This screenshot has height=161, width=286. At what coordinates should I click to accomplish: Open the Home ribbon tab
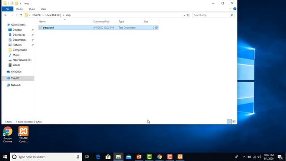click(x=19, y=9)
